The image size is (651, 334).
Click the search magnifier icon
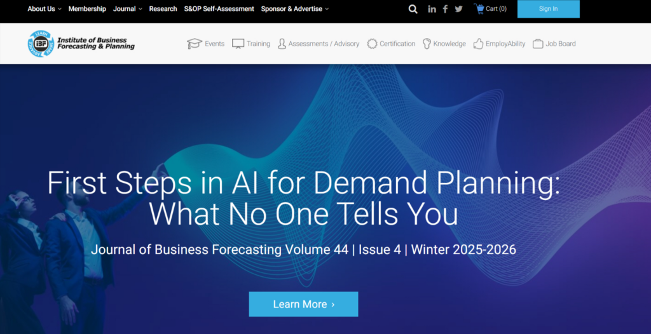coord(413,9)
